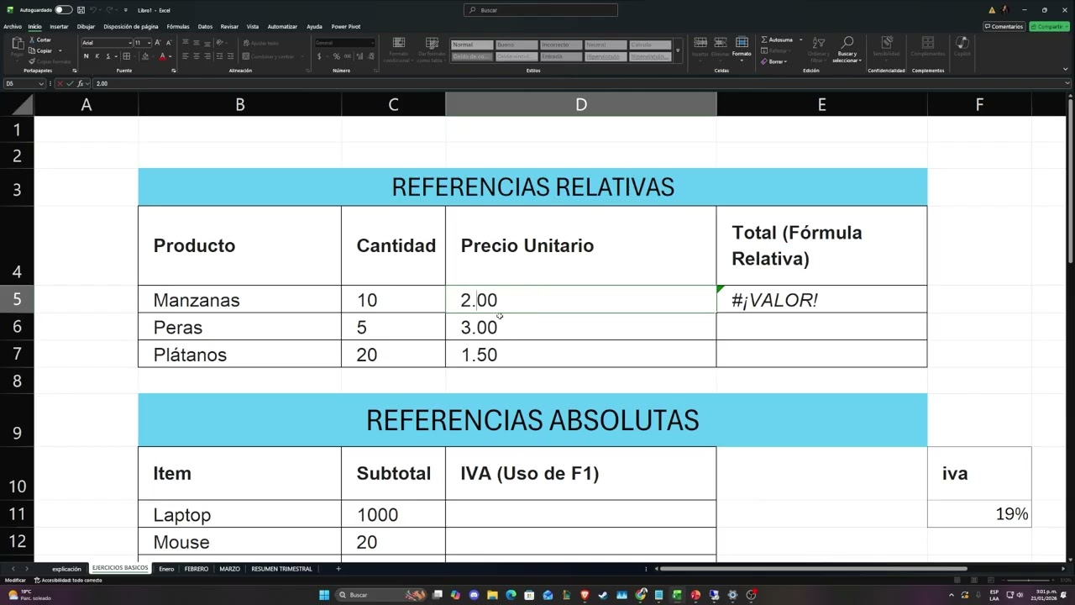Apply the Neutral cell style
Image resolution: width=1075 pixels, height=605 pixels.
click(x=606, y=45)
